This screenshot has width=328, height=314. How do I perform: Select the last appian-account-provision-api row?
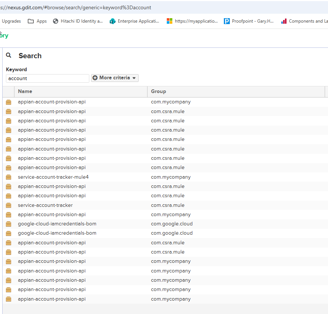click(52, 299)
